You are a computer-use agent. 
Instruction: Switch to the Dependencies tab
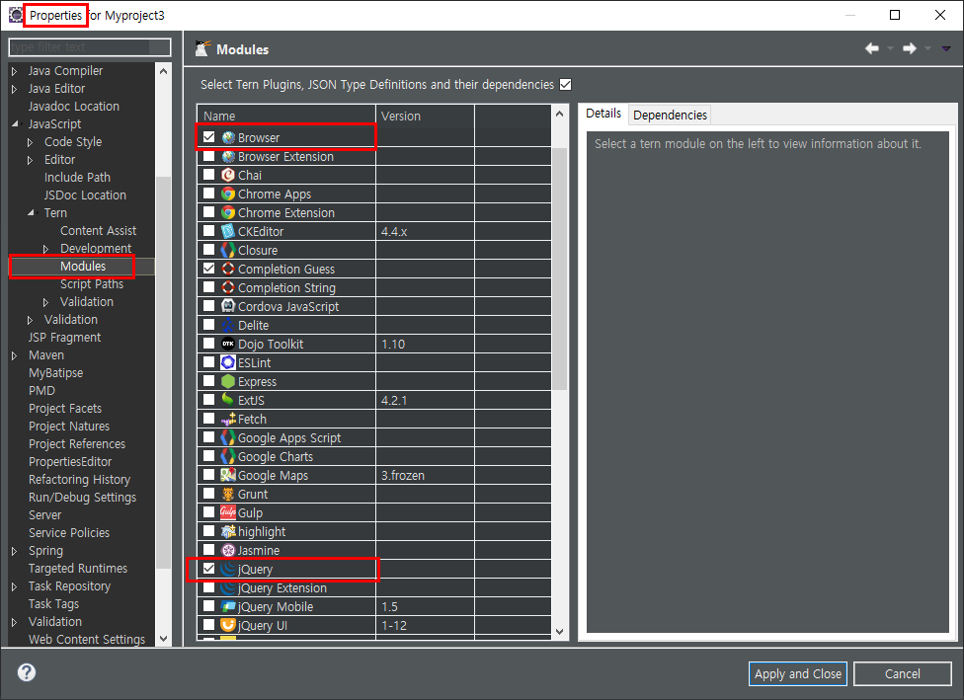670,115
